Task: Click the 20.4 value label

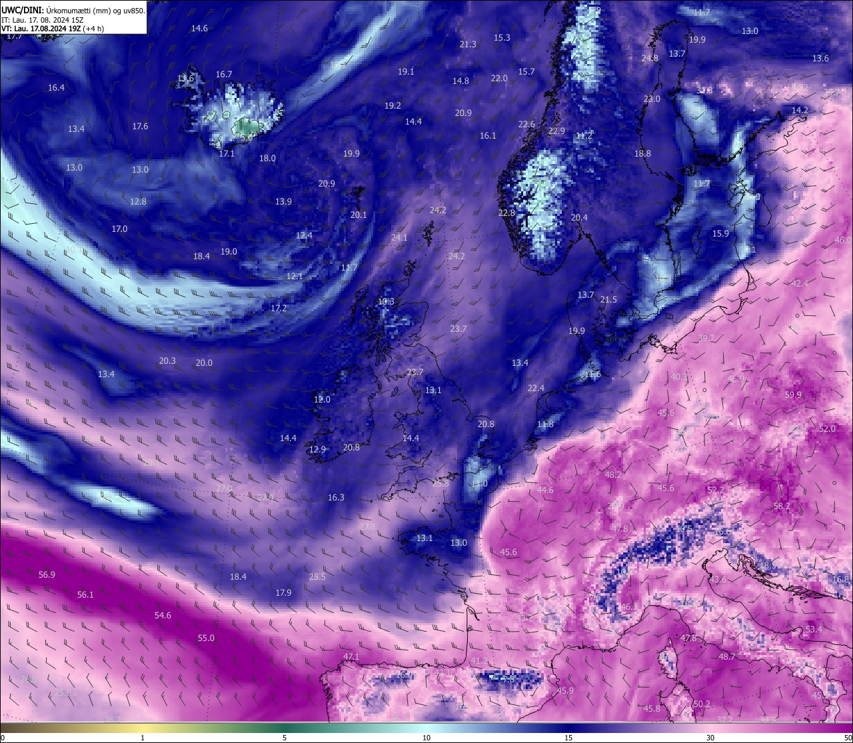Action: [579, 218]
